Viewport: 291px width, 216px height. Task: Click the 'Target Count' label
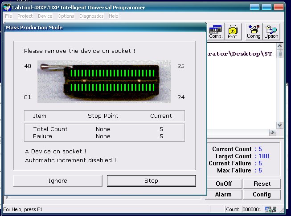[233, 156]
